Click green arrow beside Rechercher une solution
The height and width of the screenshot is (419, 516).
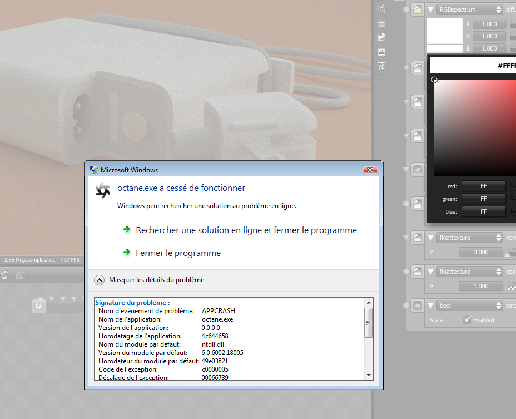[127, 230]
